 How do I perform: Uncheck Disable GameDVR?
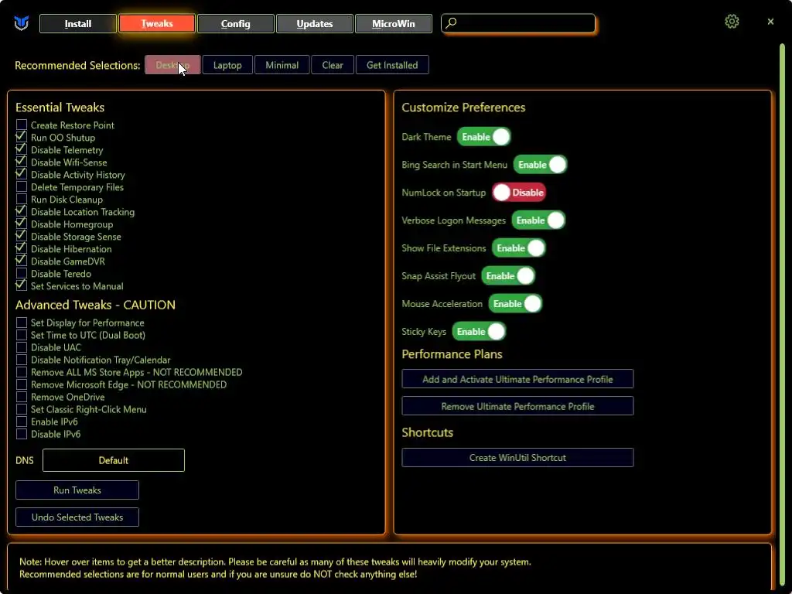pos(21,261)
